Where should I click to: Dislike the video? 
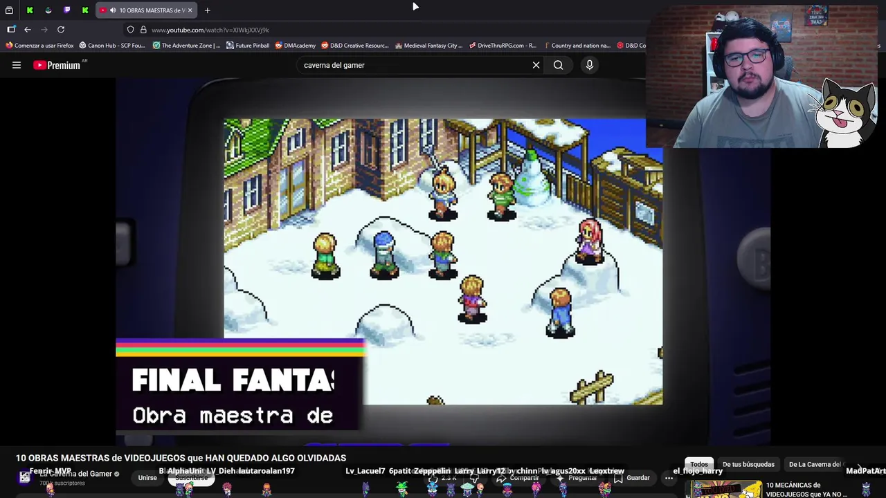point(475,478)
